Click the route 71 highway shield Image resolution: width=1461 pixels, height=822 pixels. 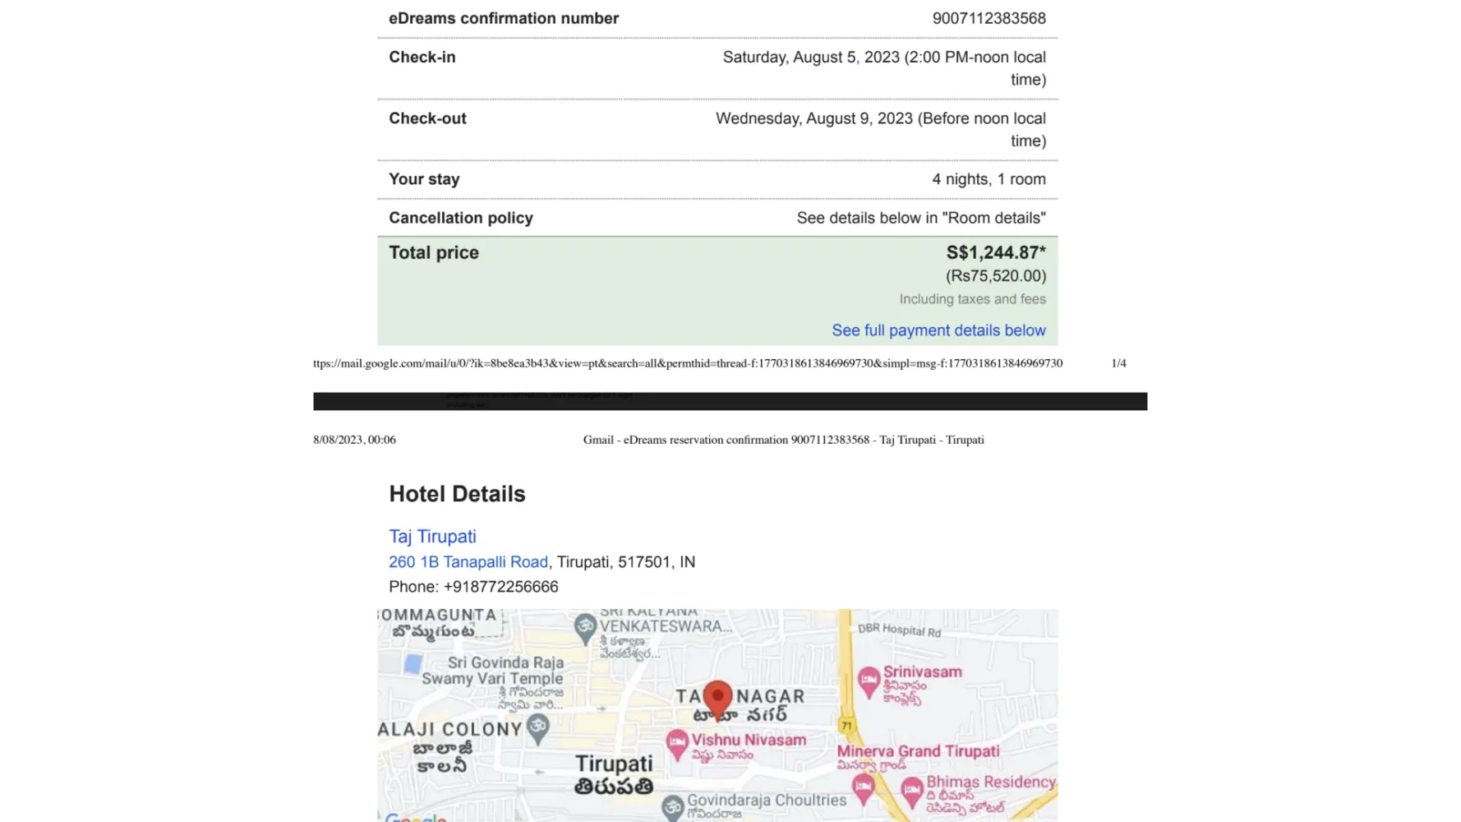click(x=846, y=725)
